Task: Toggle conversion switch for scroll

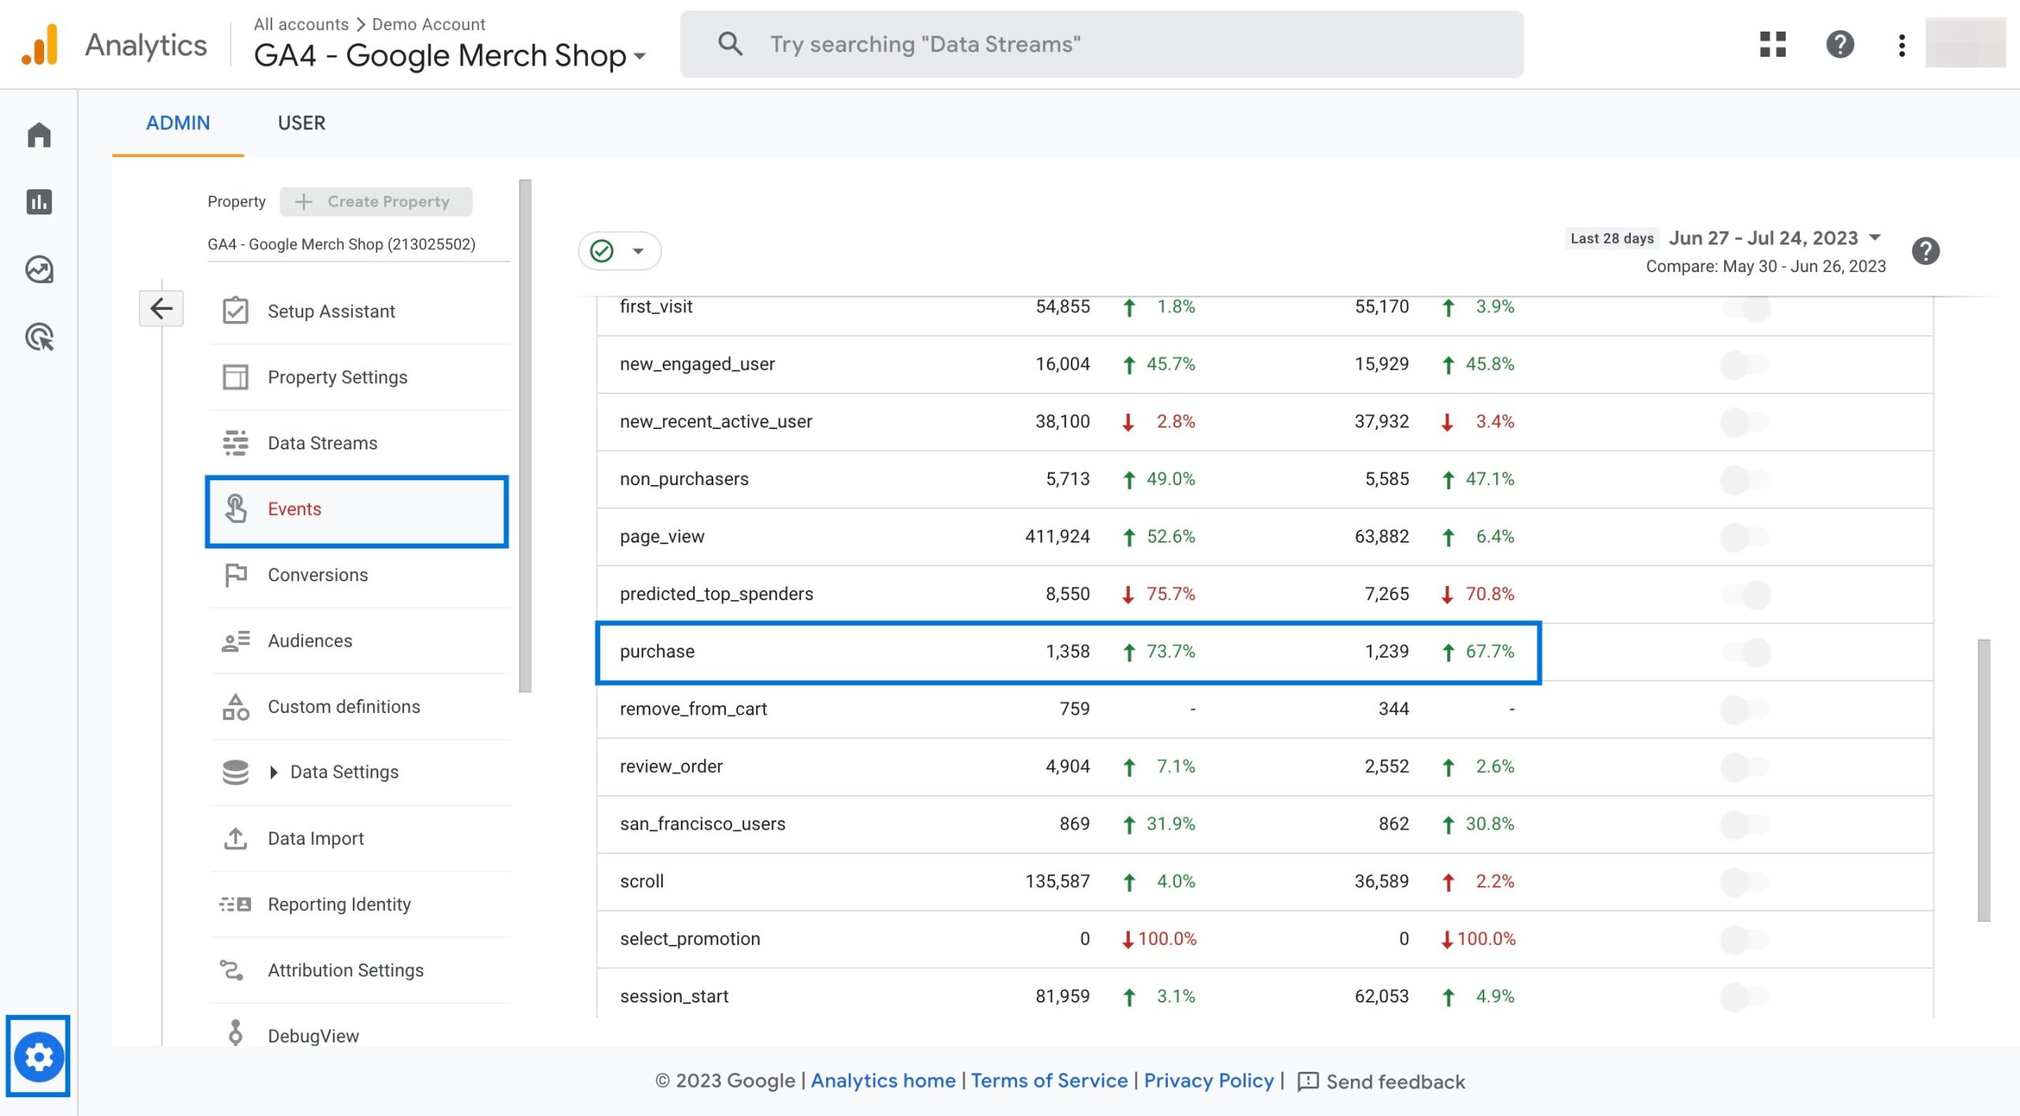Action: (x=1745, y=882)
